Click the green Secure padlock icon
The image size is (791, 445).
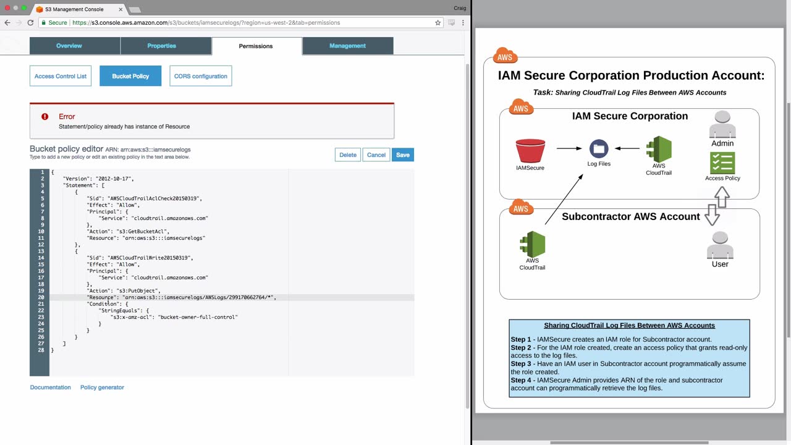44,23
